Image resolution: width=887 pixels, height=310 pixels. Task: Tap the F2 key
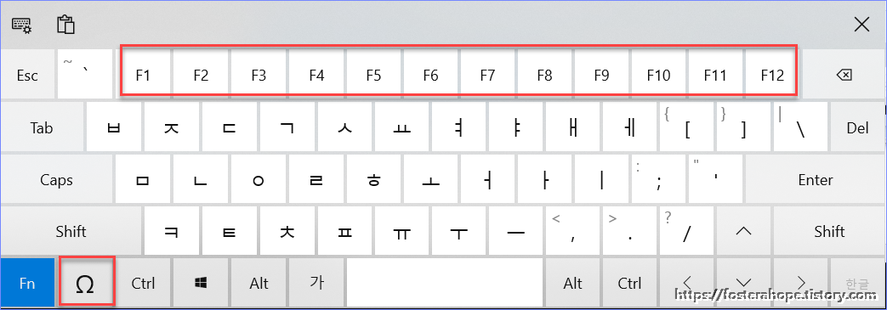click(201, 75)
